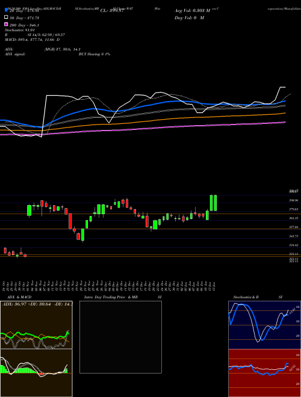Image resolution: width=301 pixels, height=397 pixels.
Task: Open the MACD histogram chart panel
Action: [36, 373]
